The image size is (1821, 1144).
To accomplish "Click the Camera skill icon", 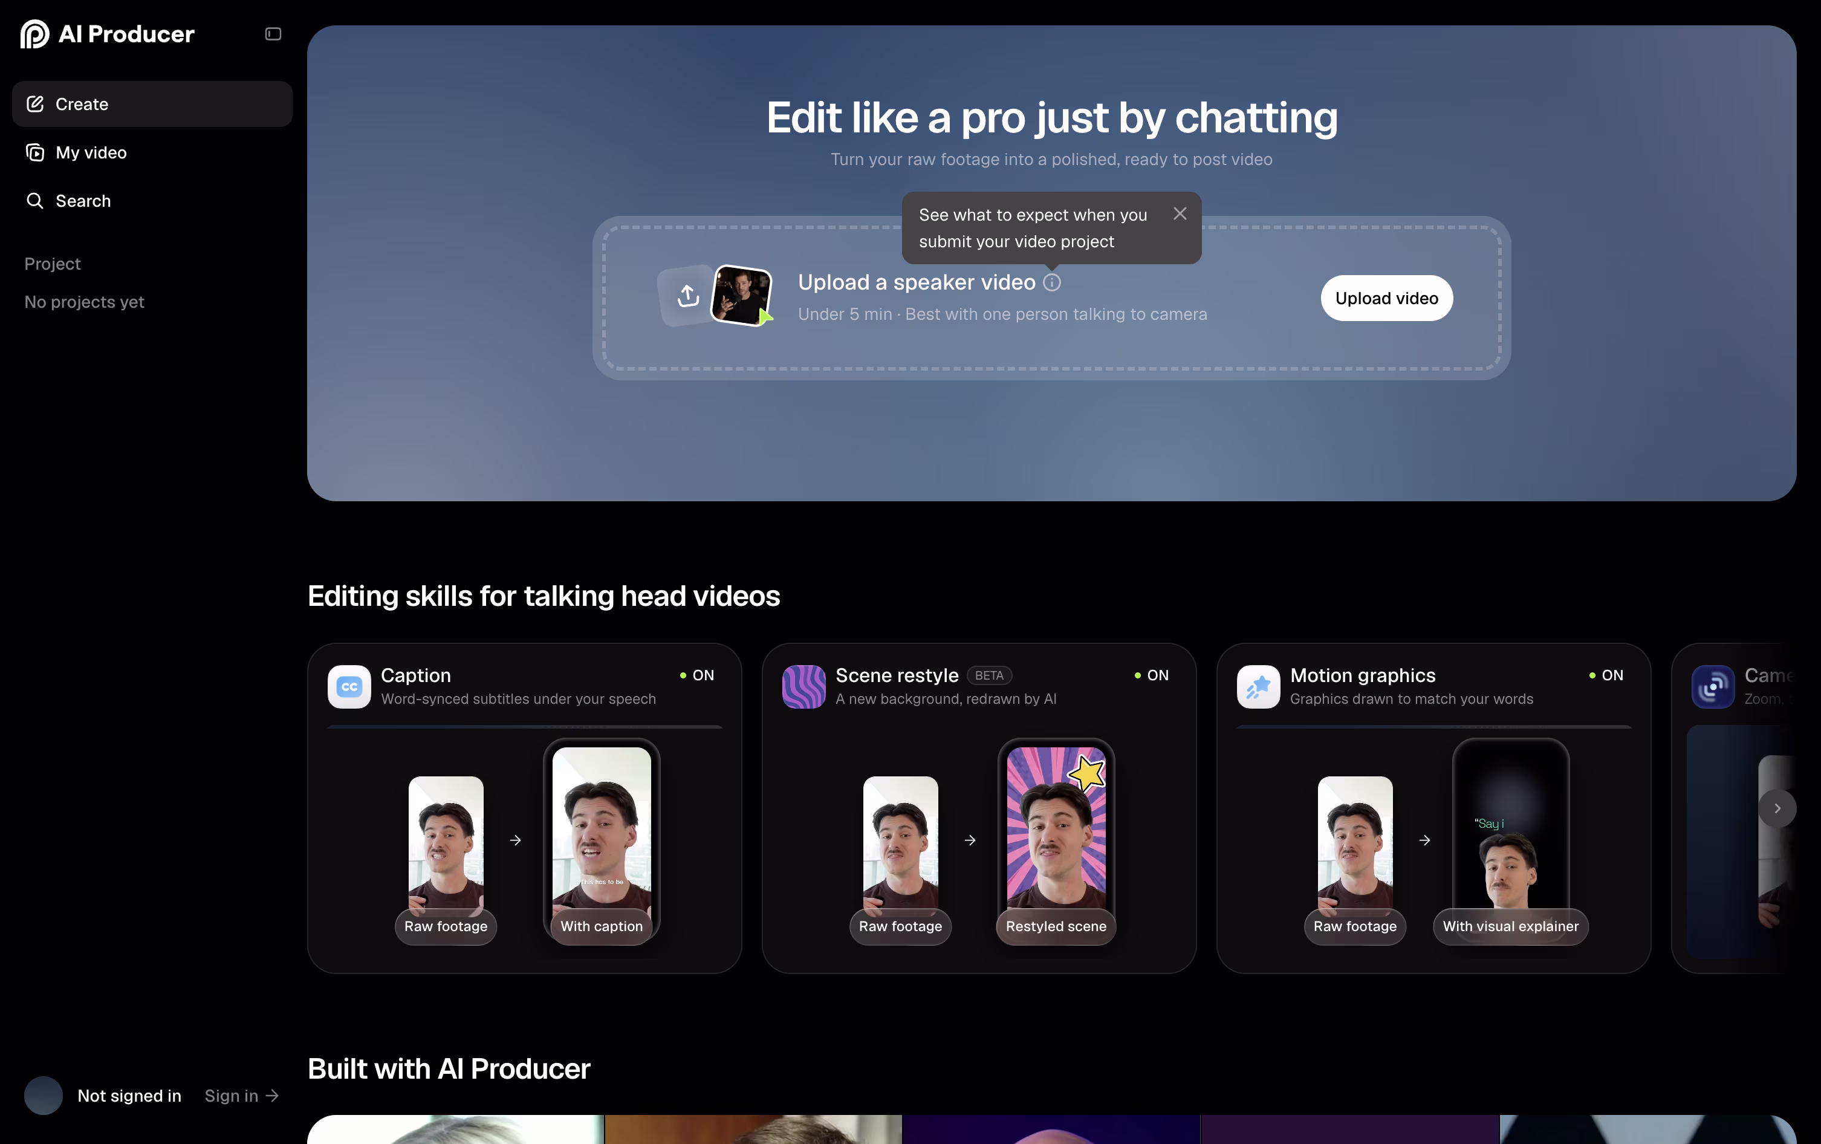I will [x=1713, y=686].
